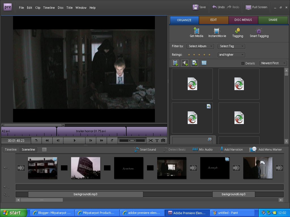Screen dimensions: 290x217
Task: Switch to Blogger: Mitpatarpot taskbar window
Action: coord(52,213)
